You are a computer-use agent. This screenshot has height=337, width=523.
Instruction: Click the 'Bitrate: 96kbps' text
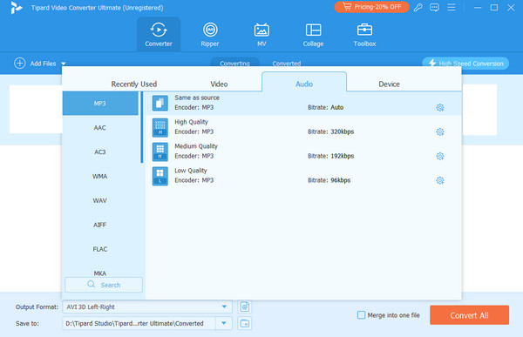click(x=329, y=180)
